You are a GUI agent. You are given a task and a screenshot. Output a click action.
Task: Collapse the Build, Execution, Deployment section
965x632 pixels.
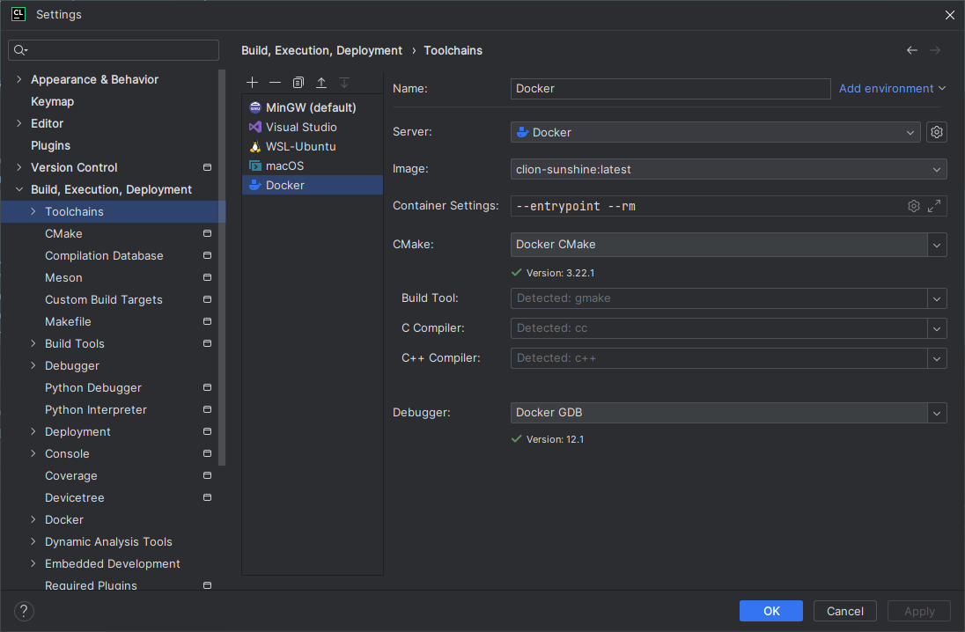click(x=19, y=188)
